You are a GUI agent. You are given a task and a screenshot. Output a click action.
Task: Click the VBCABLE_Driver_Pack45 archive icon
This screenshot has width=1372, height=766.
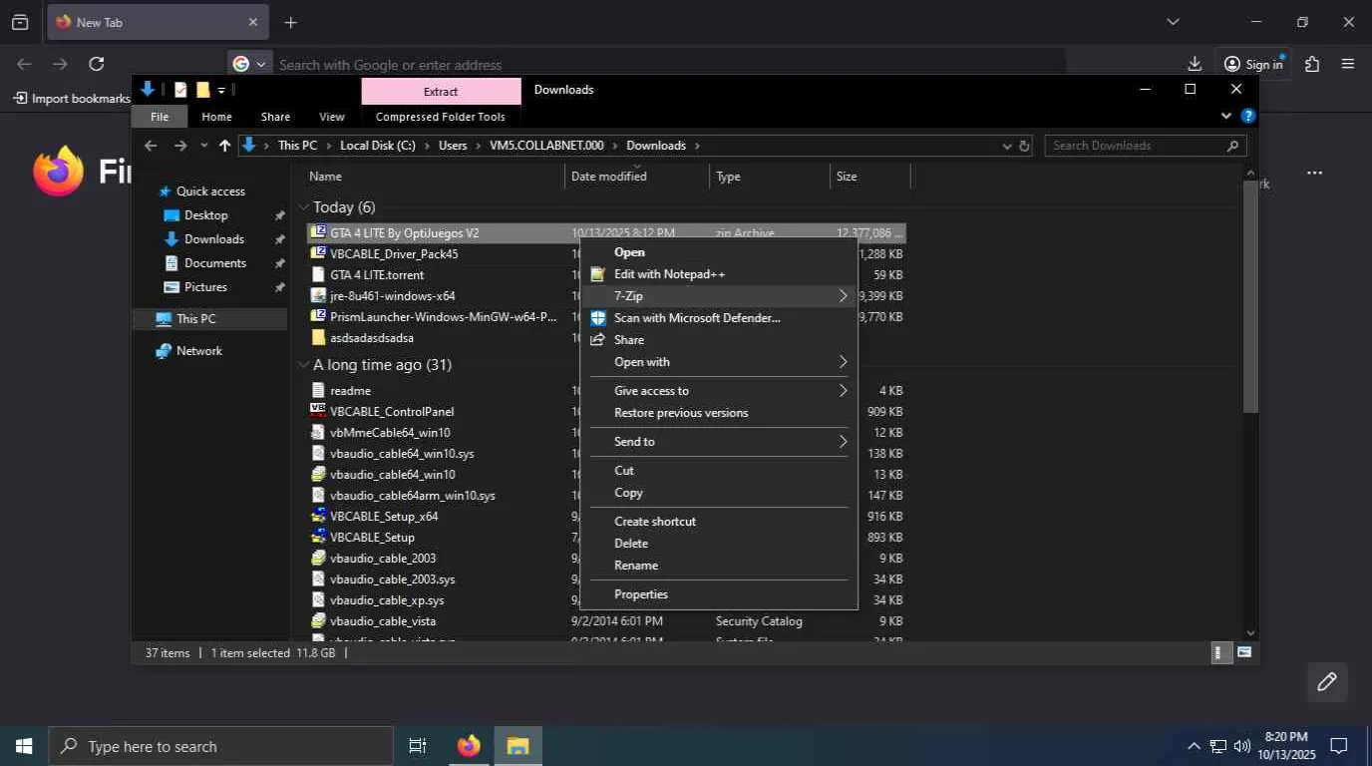[x=318, y=253]
